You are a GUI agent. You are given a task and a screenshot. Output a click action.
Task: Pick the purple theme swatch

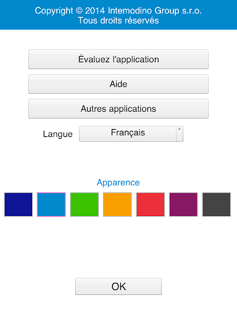183,204
